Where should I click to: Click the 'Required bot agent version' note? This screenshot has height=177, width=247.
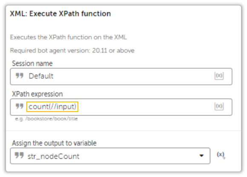coord(72,51)
